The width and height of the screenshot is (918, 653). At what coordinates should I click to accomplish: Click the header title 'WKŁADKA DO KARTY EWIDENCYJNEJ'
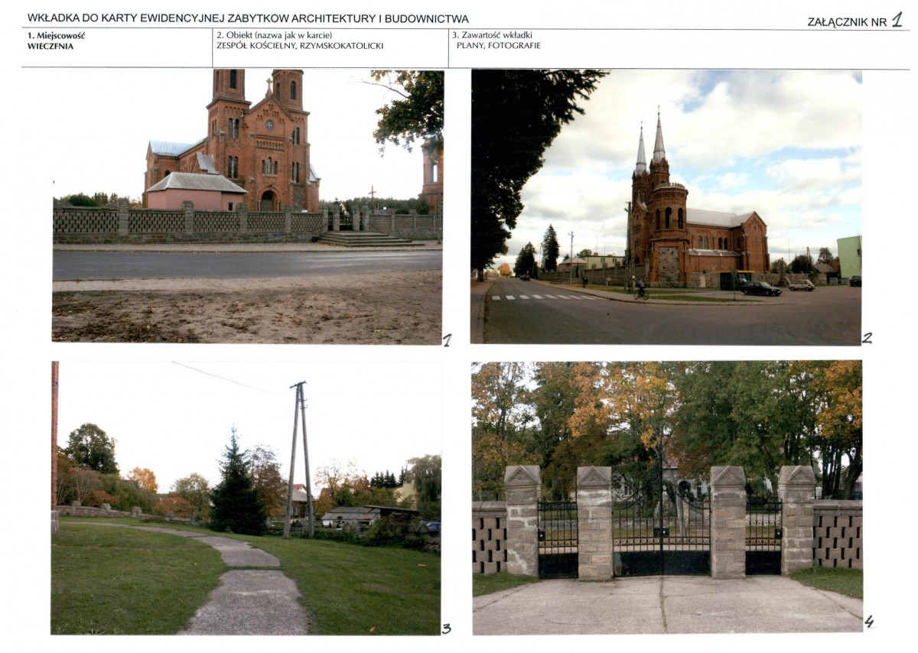(x=248, y=18)
